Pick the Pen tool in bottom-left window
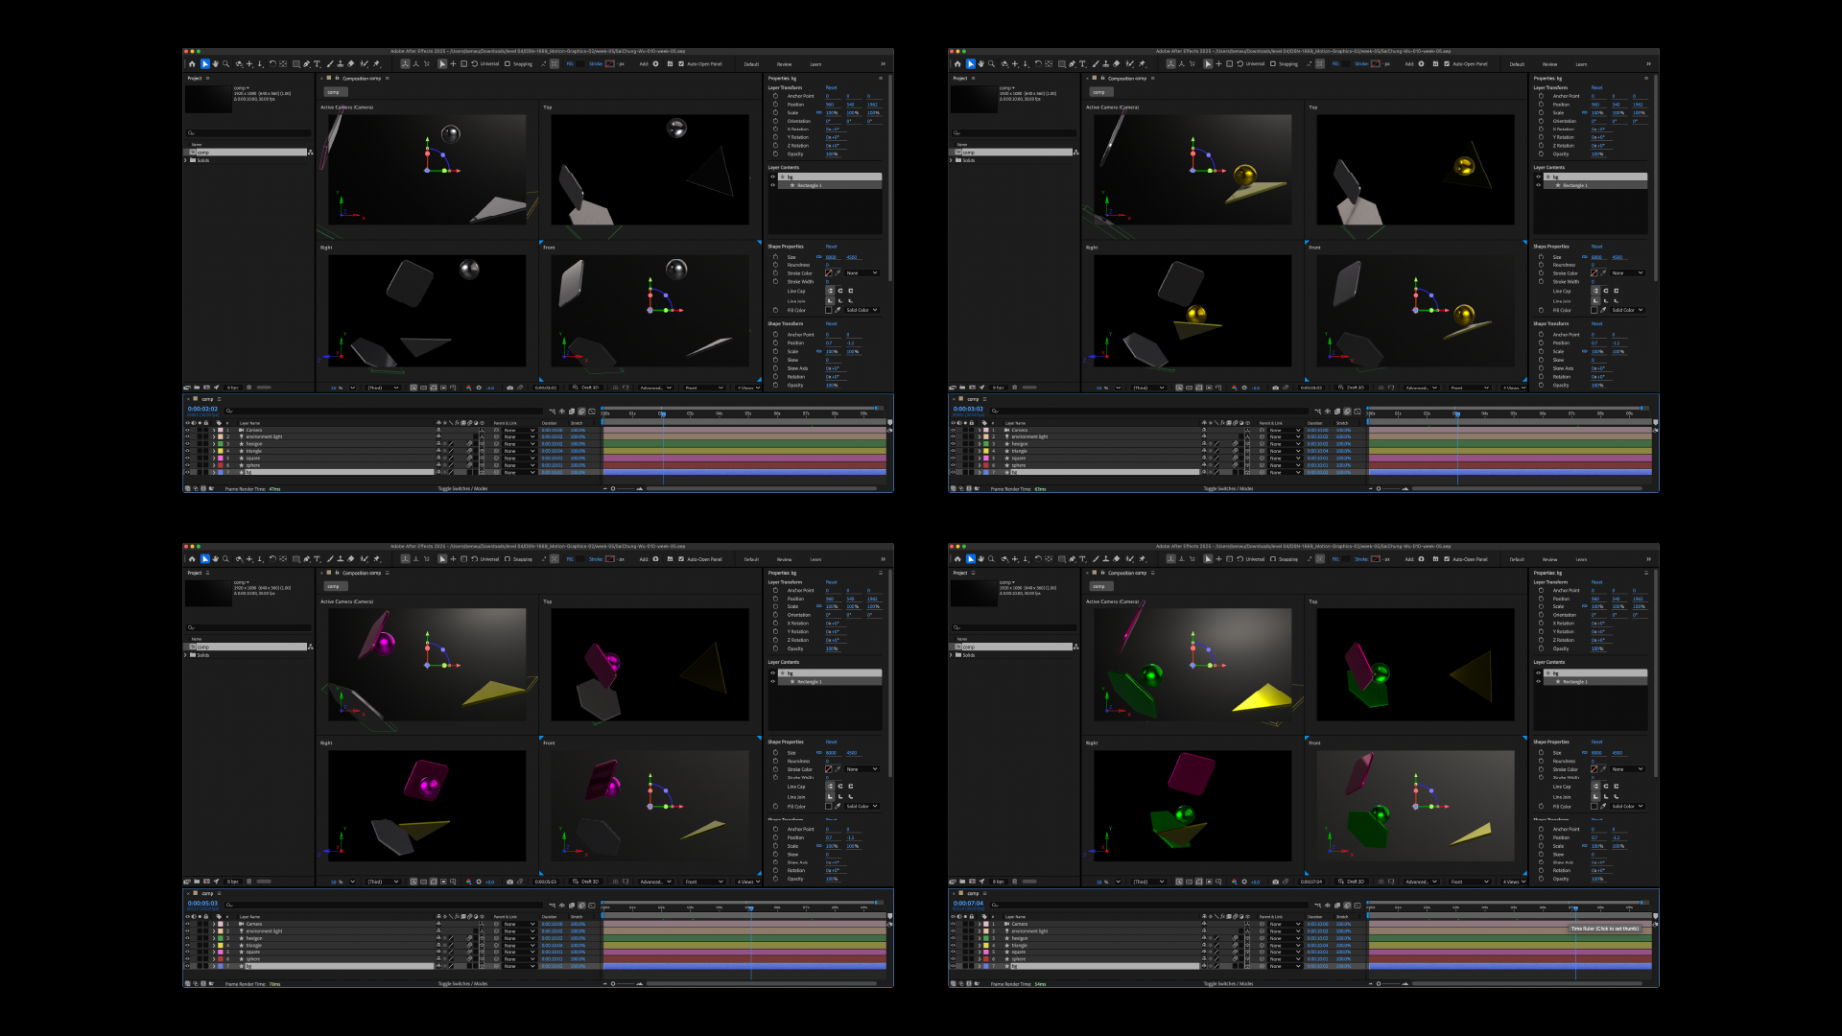This screenshot has width=1842, height=1036. pos(307,559)
